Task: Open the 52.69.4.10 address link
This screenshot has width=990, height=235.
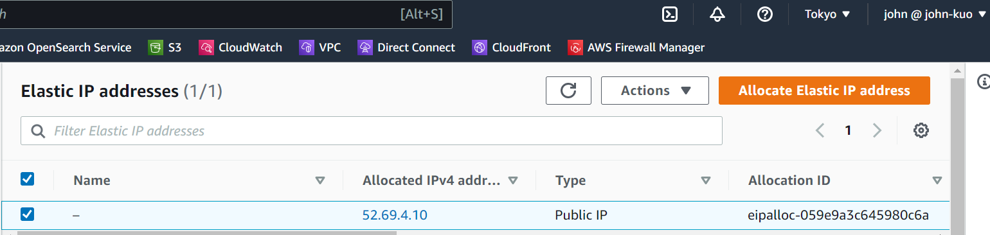Action: (395, 215)
